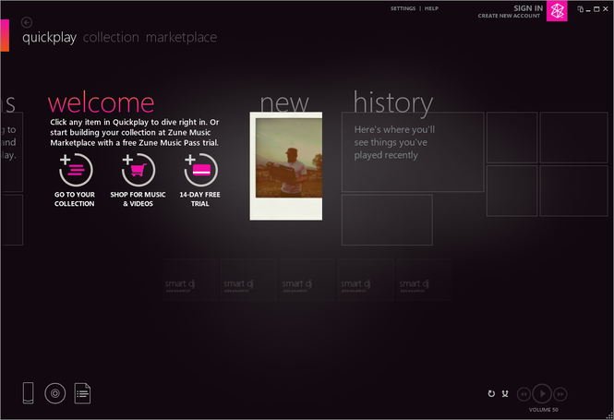Toggle repeat playback
The image size is (614, 420).
(x=491, y=394)
